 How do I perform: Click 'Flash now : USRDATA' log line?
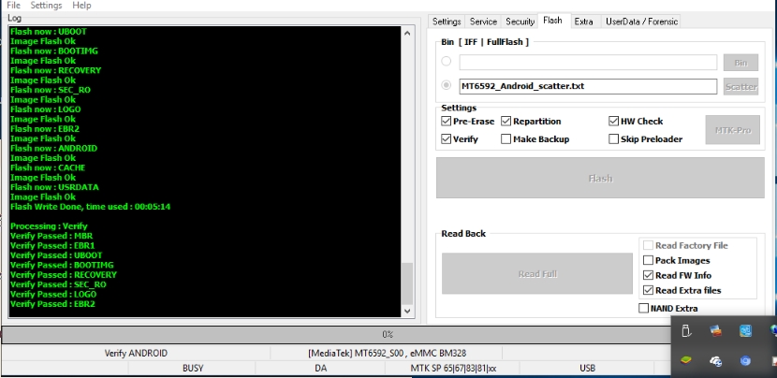point(54,187)
